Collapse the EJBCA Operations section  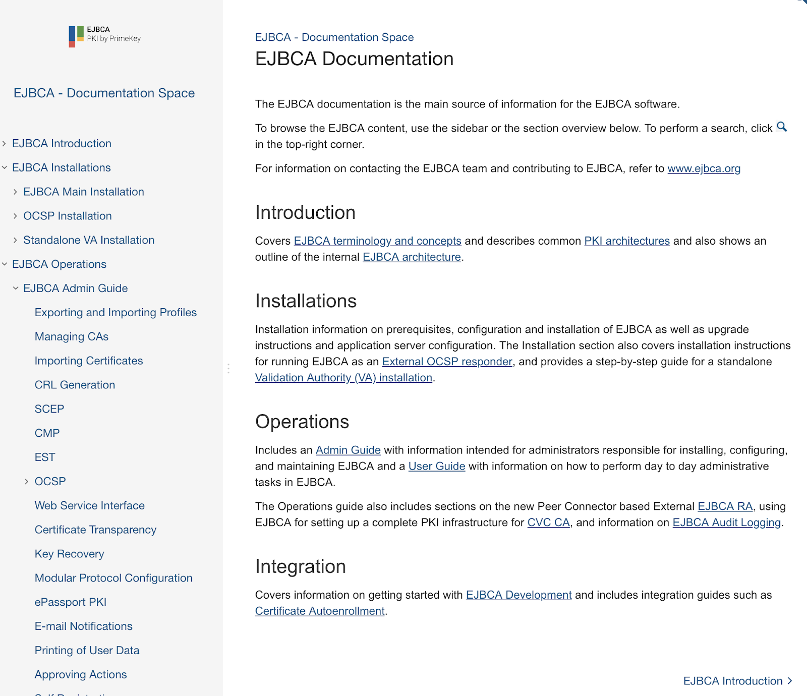point(5,264)
